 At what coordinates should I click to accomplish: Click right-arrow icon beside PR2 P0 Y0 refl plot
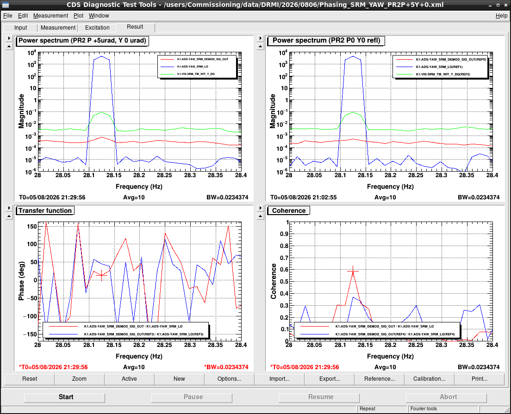point(260,38)
